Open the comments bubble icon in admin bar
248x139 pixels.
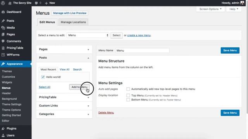point(36,3)
